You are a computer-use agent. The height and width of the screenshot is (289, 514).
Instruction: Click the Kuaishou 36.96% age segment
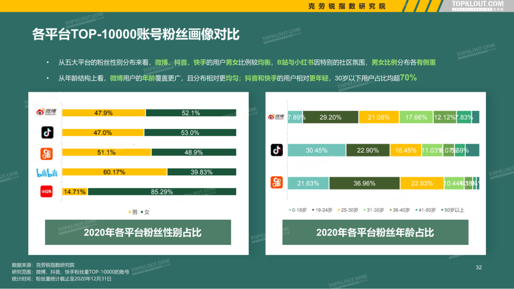click(365, 183)
